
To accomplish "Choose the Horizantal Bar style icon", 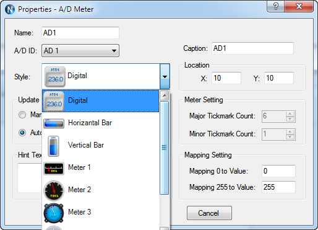I will (54, 123).
